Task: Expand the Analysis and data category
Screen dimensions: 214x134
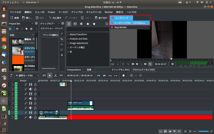Action: (68, 39)
